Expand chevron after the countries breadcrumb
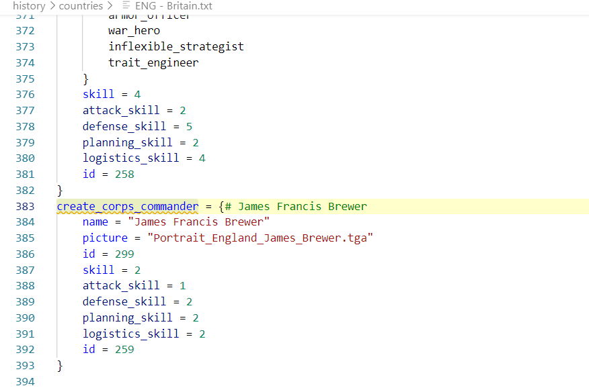 coord(110,6)
